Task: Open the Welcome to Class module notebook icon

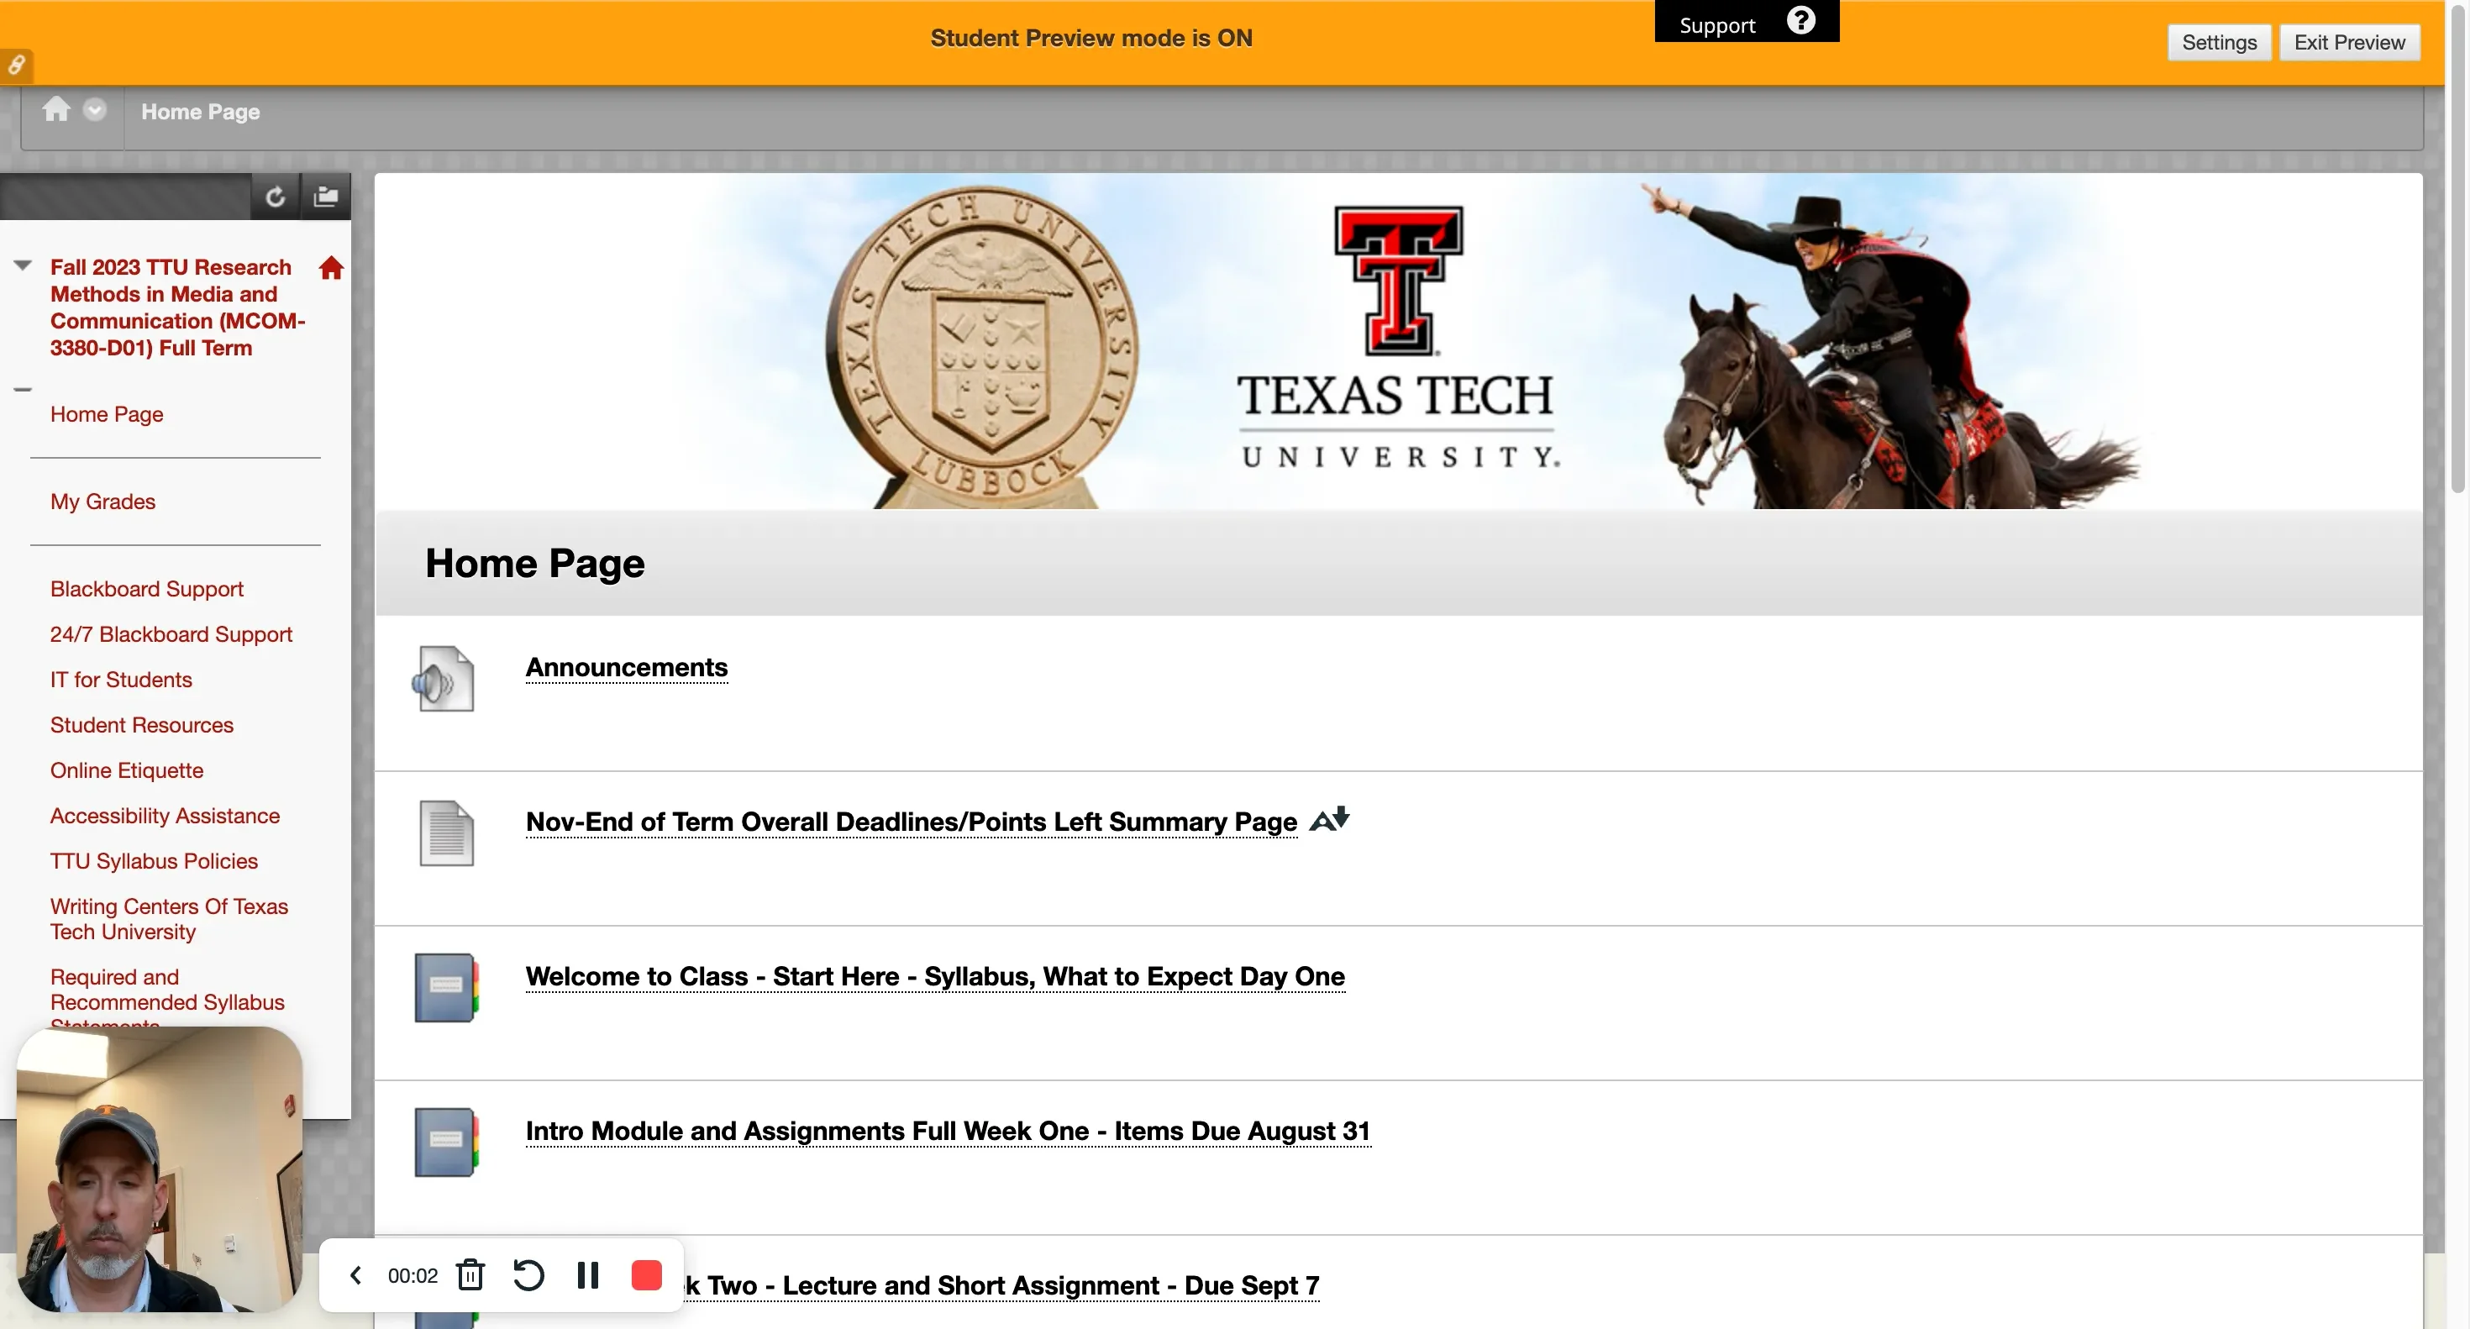Action: [446, 988]
